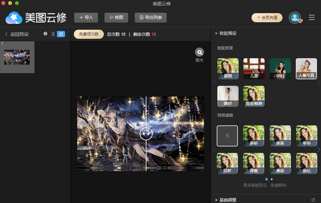Click the info icon beside view buttons
Screen dimensions: 321x203
(x=45, y=34)
